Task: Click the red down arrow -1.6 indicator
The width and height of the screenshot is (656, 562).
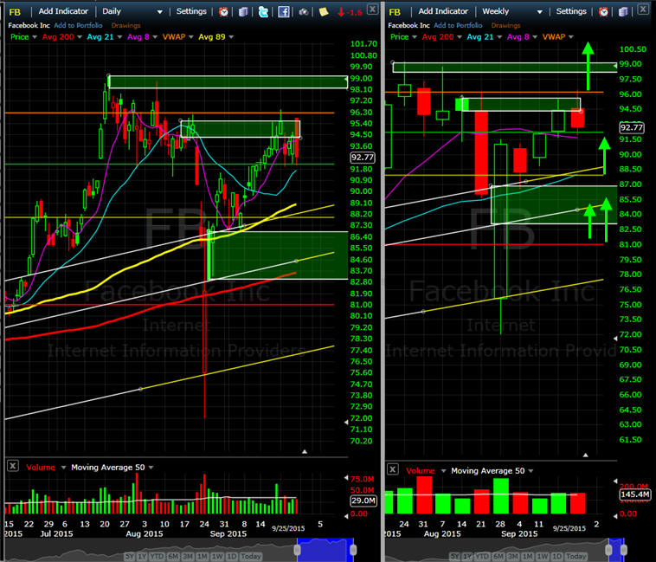Action: click(x=350, y=12)
